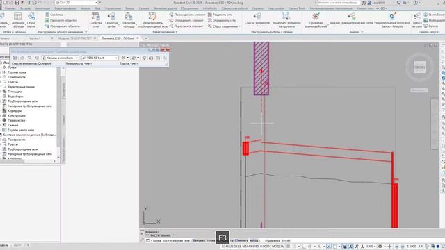This screenshot has width=445, height=250.
Task: Open Свойства трубы pipe properties
Action: 111,20
